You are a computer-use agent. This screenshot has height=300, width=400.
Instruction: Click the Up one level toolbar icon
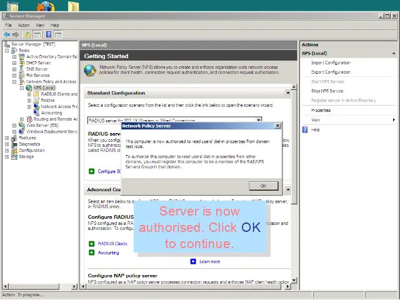tap(27, 34)
